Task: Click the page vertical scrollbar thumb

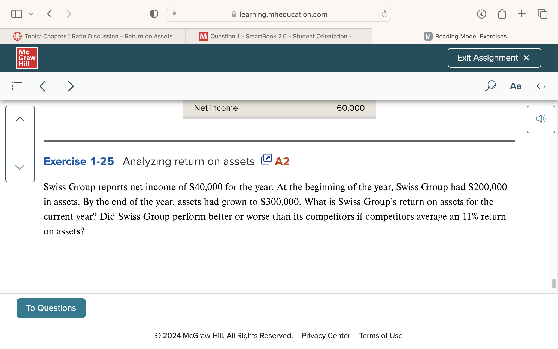Action: 554,284
